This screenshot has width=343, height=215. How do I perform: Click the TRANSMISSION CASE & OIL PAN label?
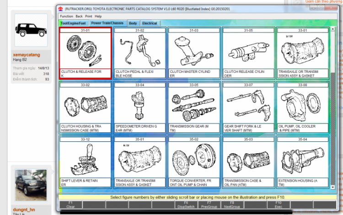pos(248,183)
